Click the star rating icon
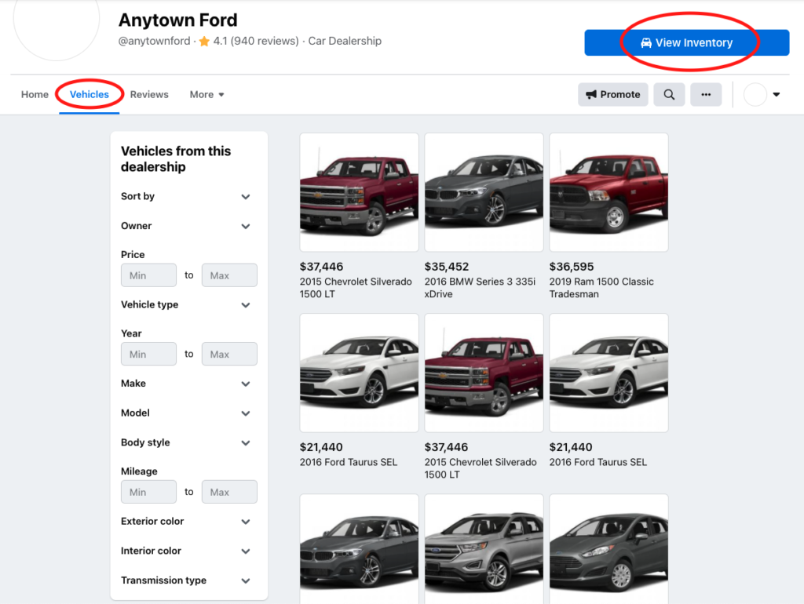Viewport: 804px width, 604px height. (x=203, y=41)
